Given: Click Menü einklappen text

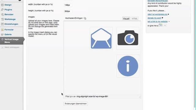Looking at the screenshot, I should click(12, 47).
